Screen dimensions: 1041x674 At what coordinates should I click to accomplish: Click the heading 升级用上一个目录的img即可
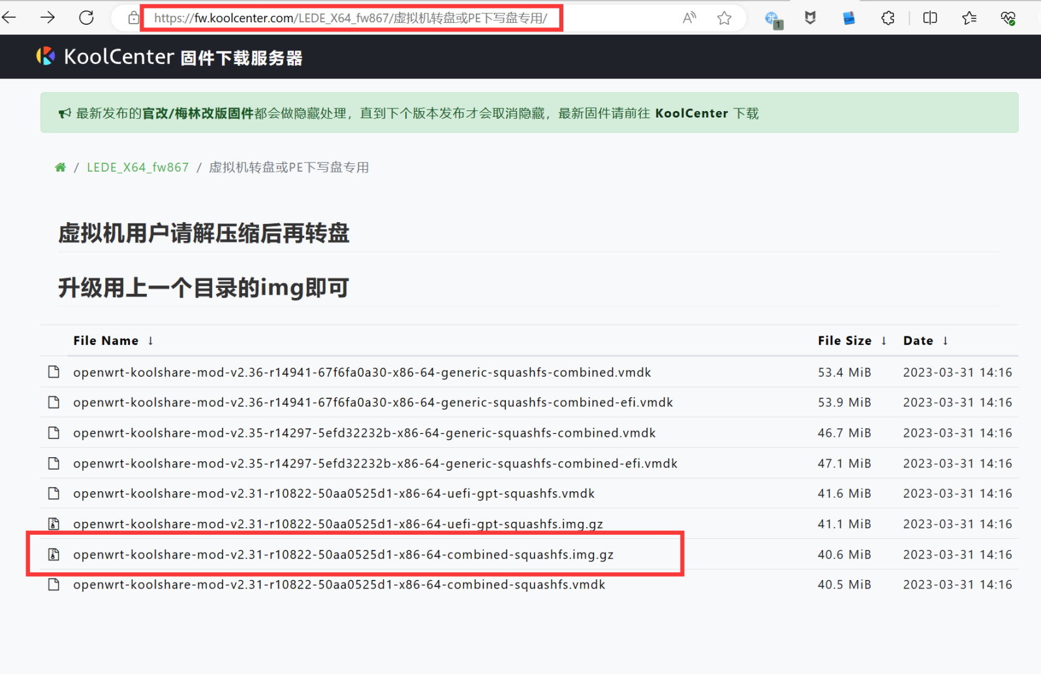204,287
